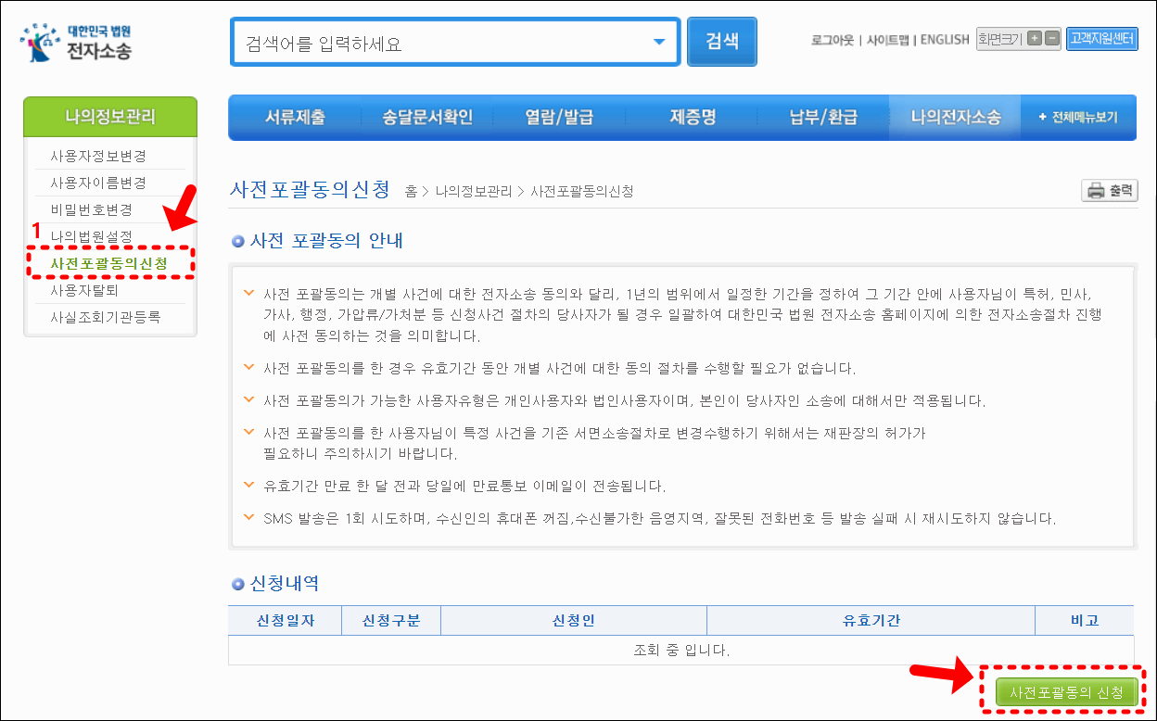The image size is (1157, 721).
Task: Select the 열람/발급 tab
Action: (560, 118)
